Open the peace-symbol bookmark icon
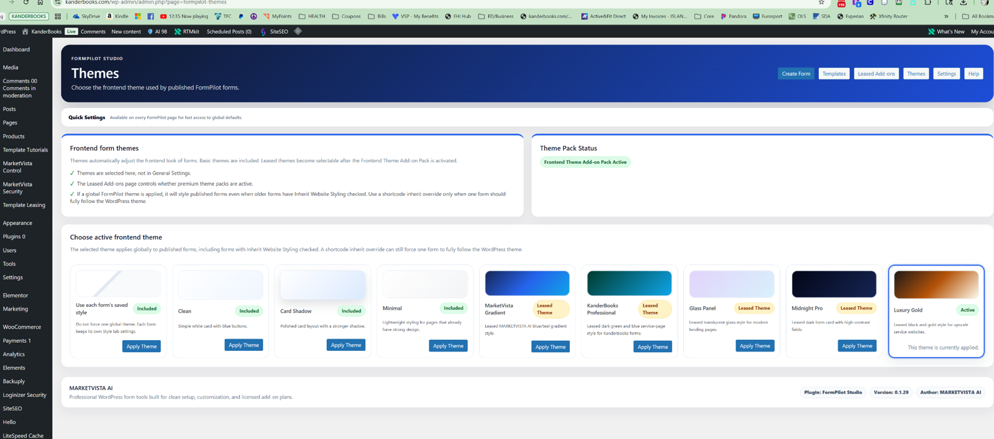Screen dimensions: 994x439 (253, 16)
